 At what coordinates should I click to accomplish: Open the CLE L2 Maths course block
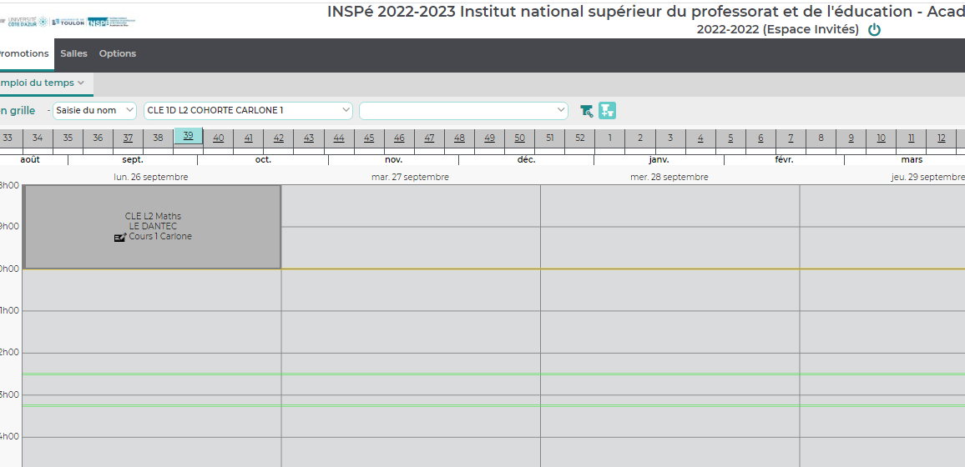point(152,227)
